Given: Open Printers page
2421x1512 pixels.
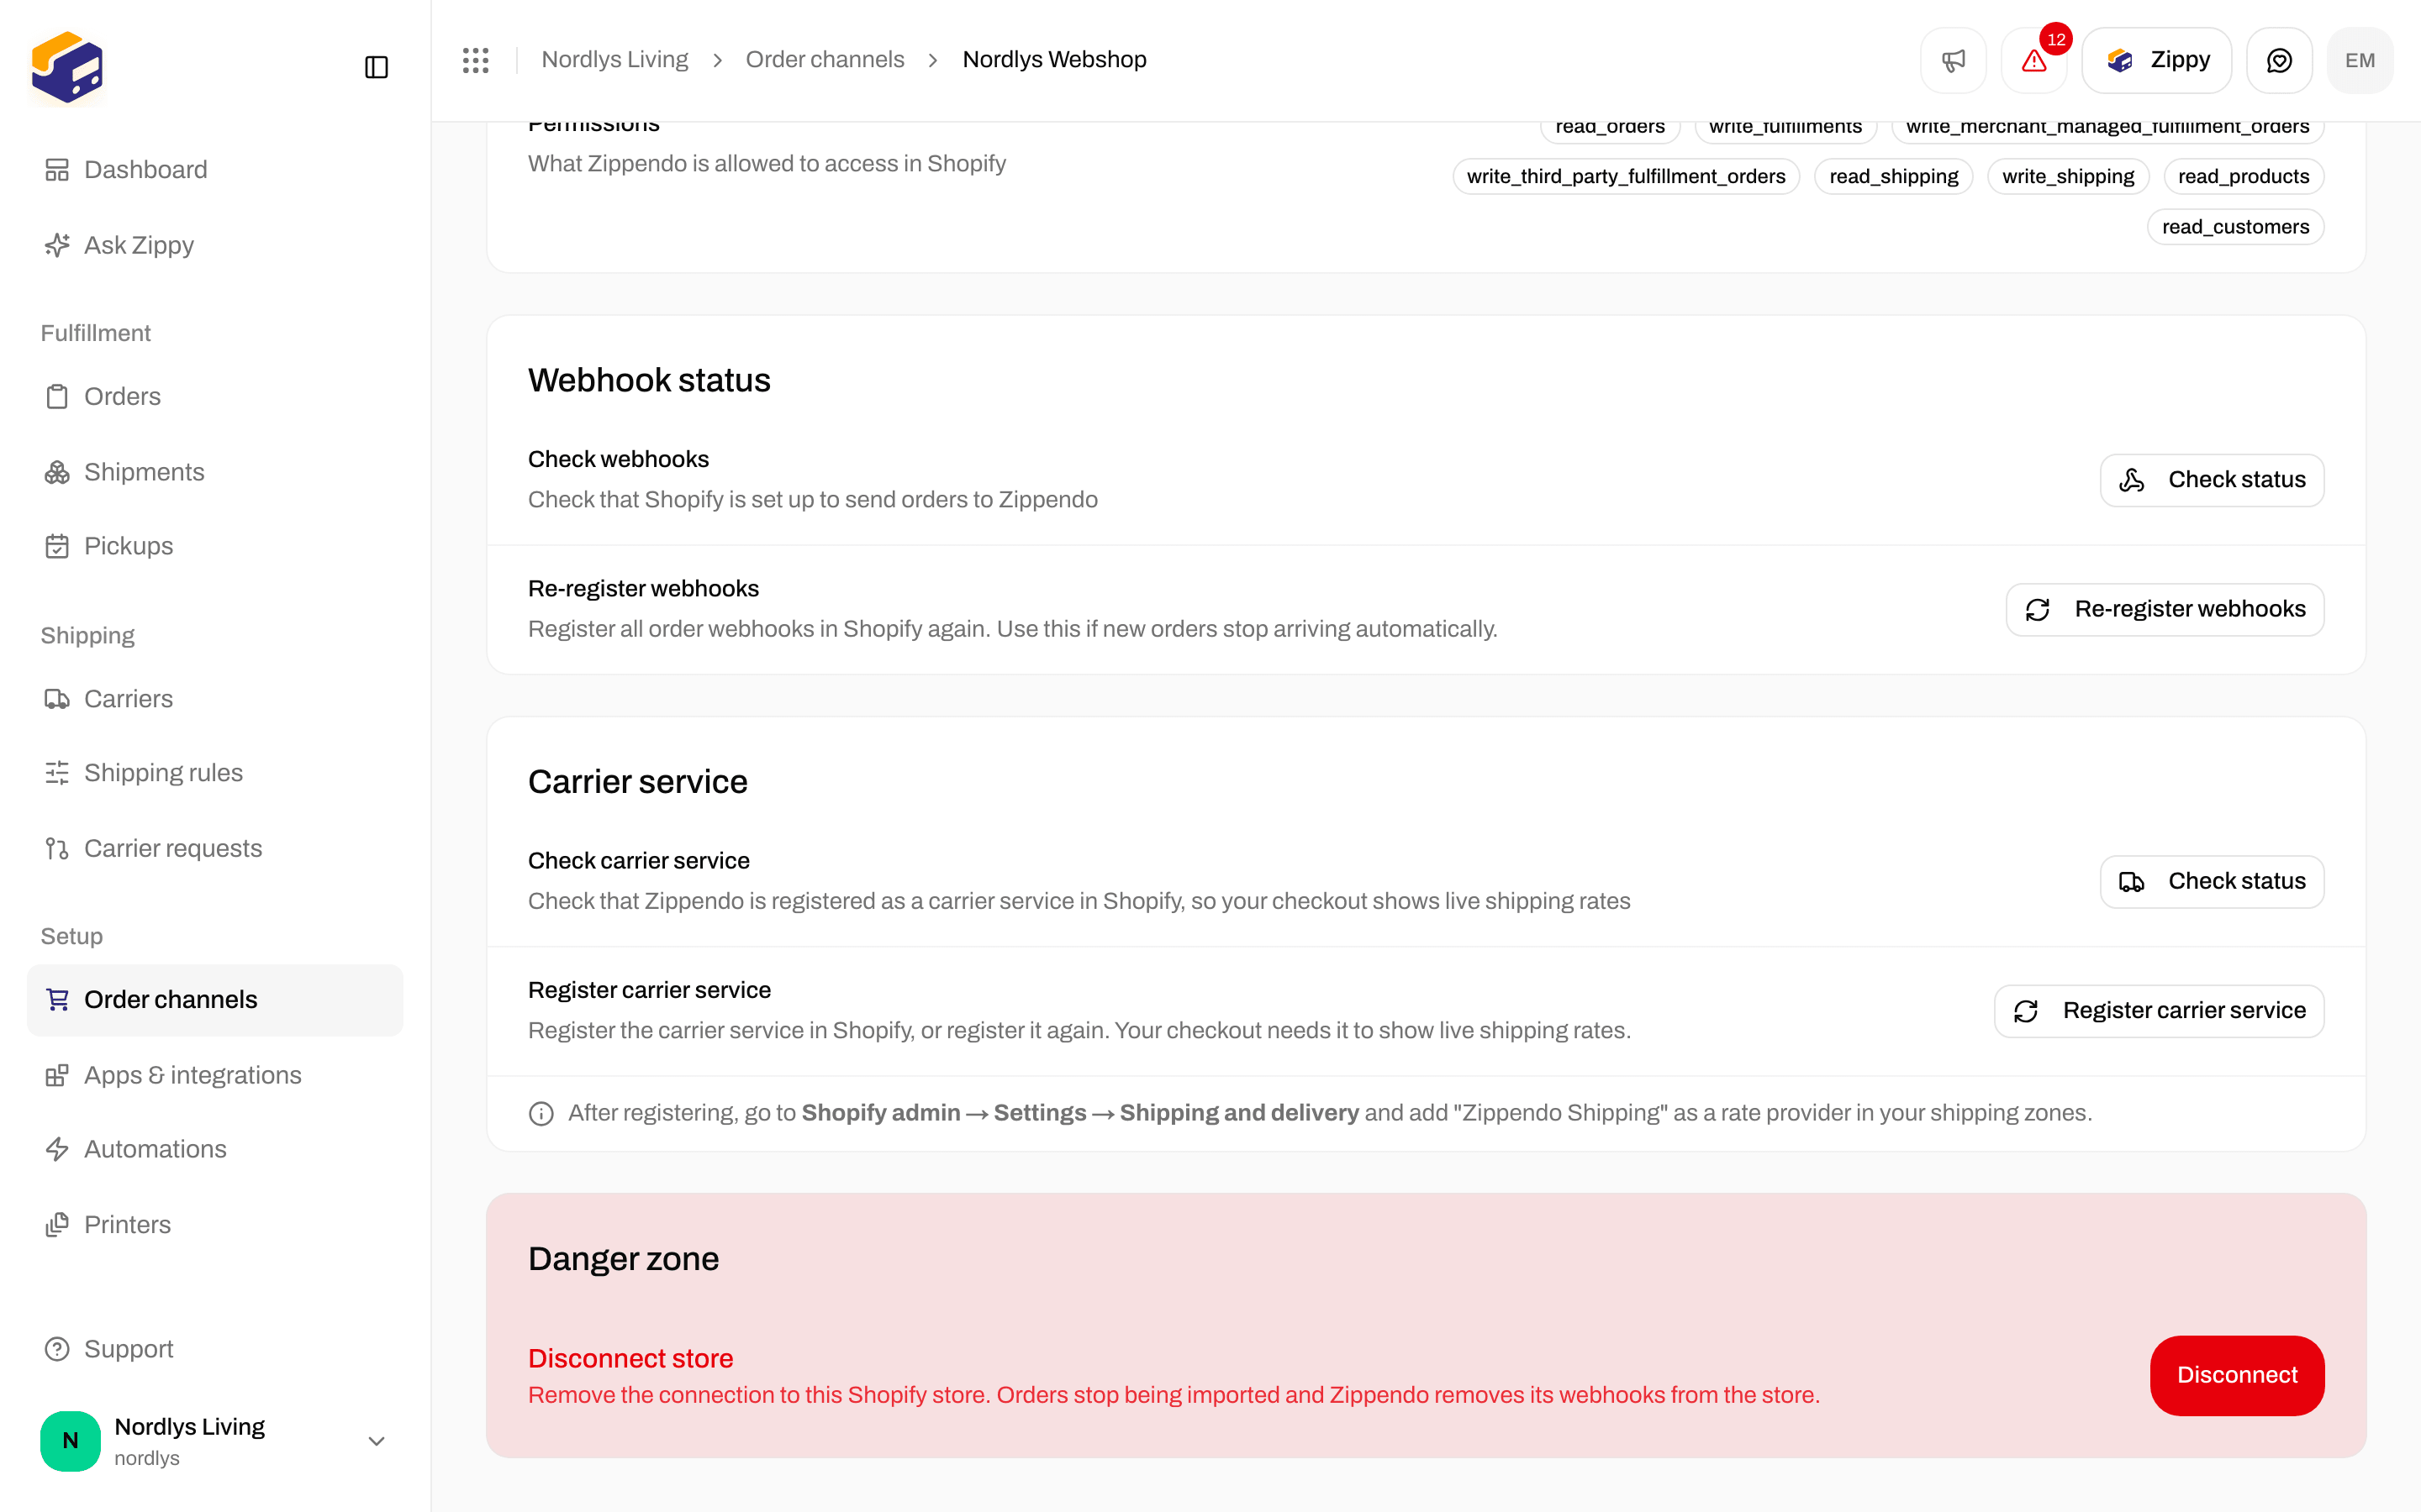Looking at the screenshot, I should tap(215, 1225).
